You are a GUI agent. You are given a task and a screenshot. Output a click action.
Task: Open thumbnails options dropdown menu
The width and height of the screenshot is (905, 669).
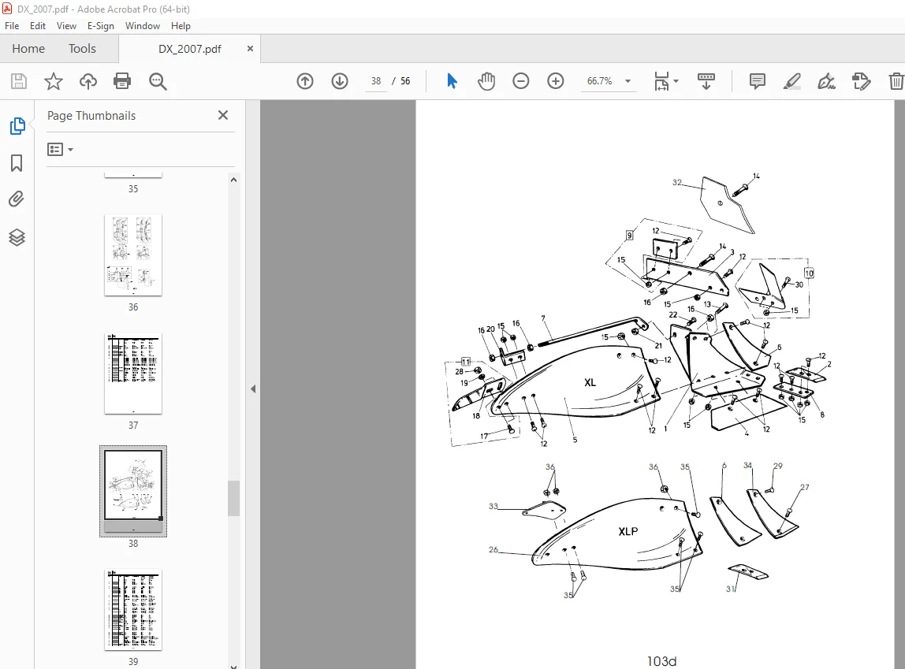pos(60,150)
